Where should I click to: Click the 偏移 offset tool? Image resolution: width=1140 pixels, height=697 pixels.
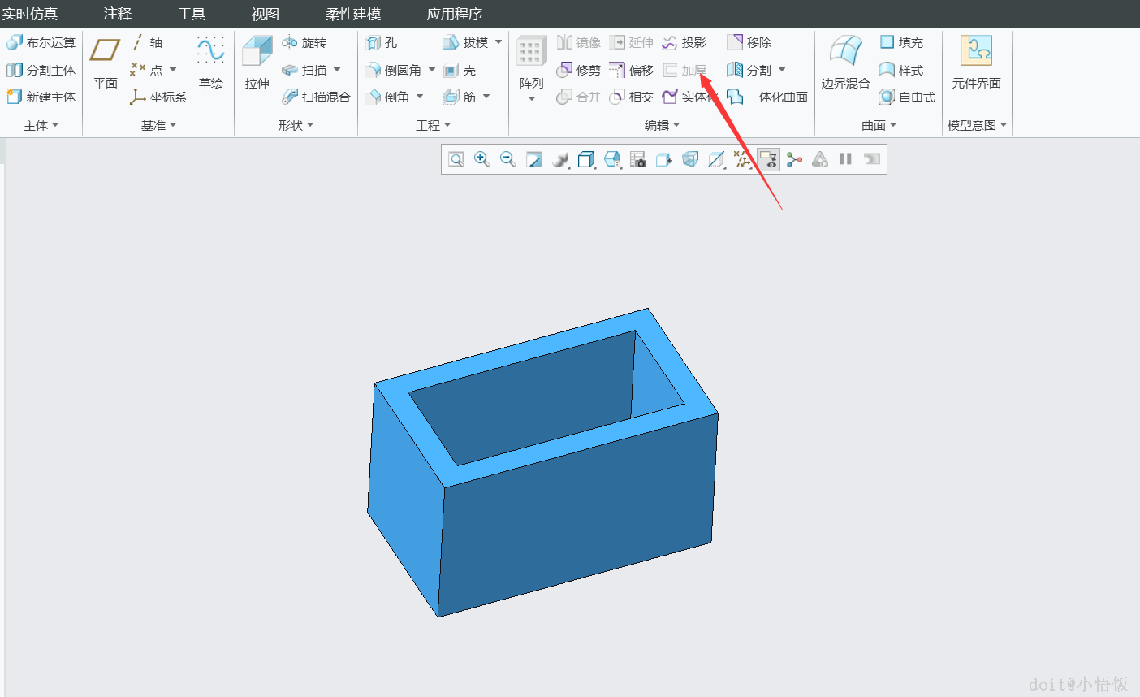(631, 70)
